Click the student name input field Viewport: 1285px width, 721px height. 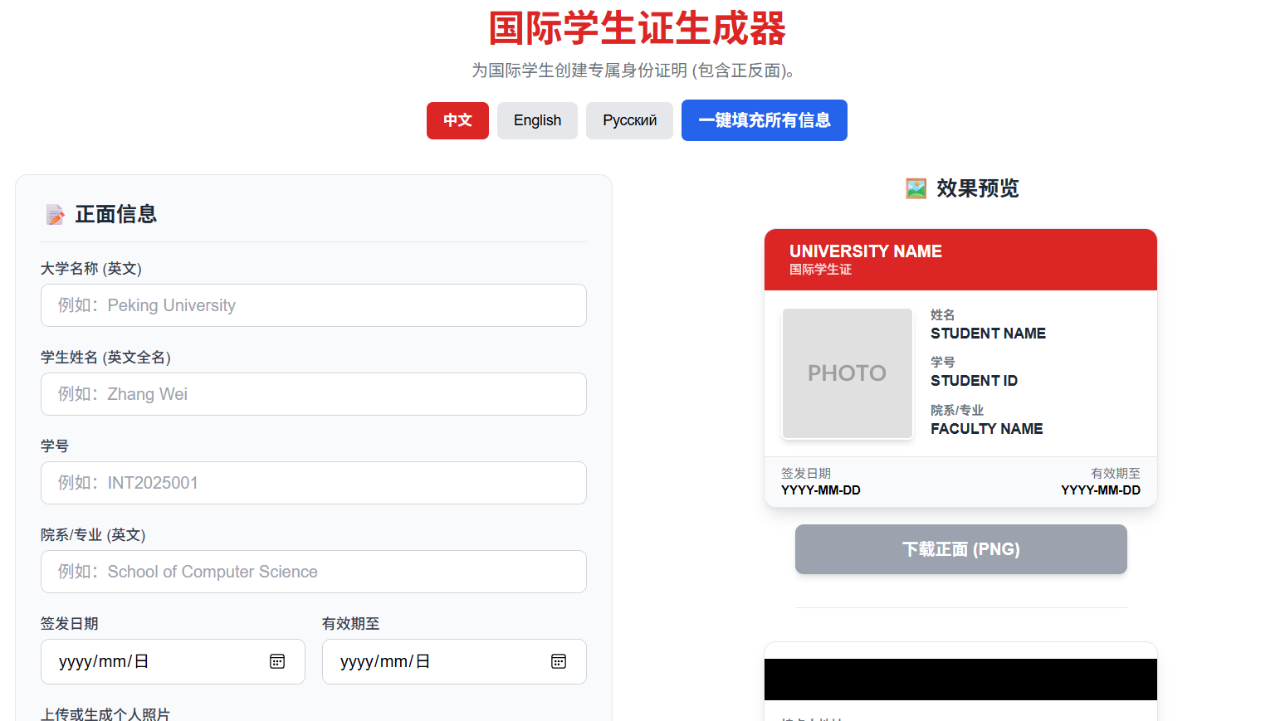pos(314,394)
